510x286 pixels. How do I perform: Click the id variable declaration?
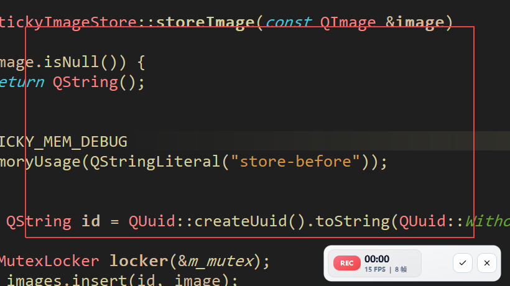click(x=91, y=221)
